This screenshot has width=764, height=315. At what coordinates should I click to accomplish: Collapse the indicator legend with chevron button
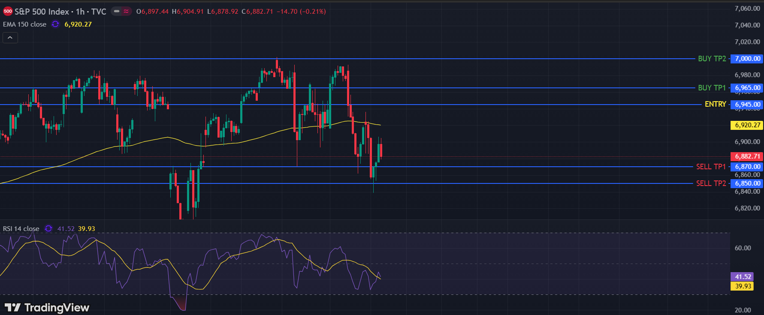[10, 38]
